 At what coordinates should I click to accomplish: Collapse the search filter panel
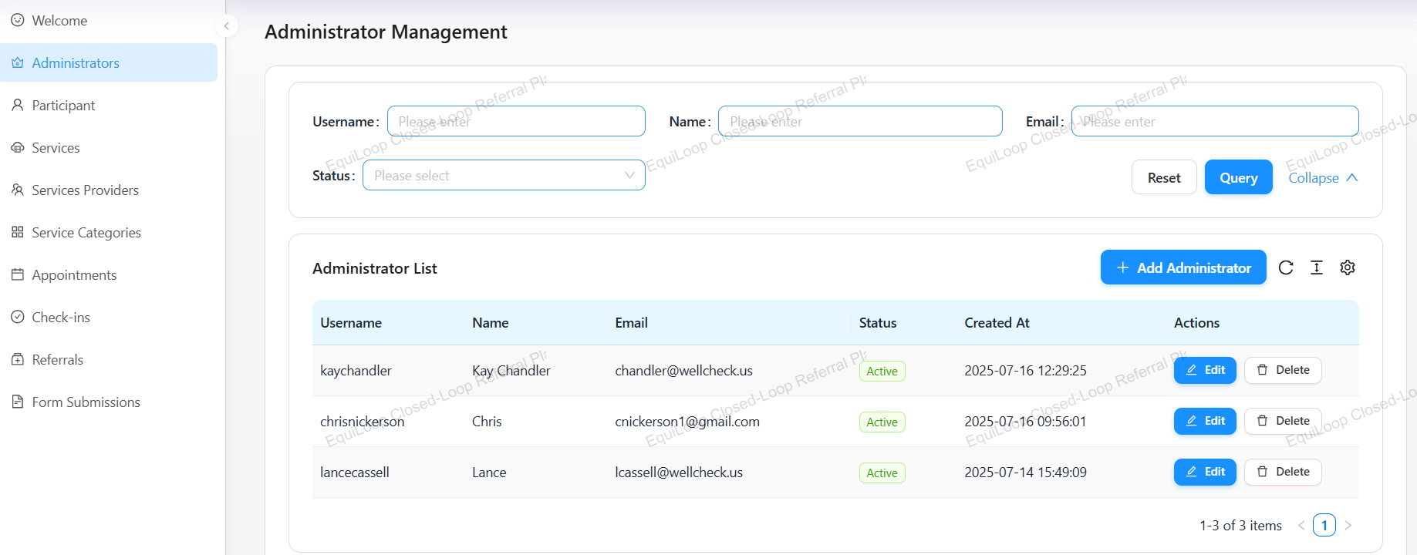1322,178
